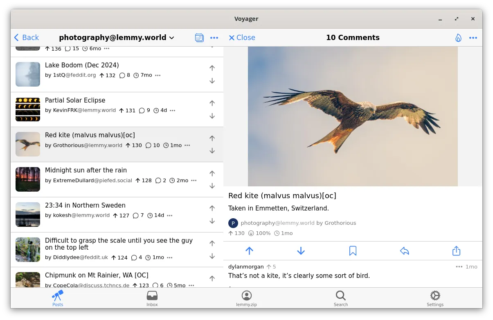
Task: Open the calendar sort icon in photography header
Action: pos(199,38)
